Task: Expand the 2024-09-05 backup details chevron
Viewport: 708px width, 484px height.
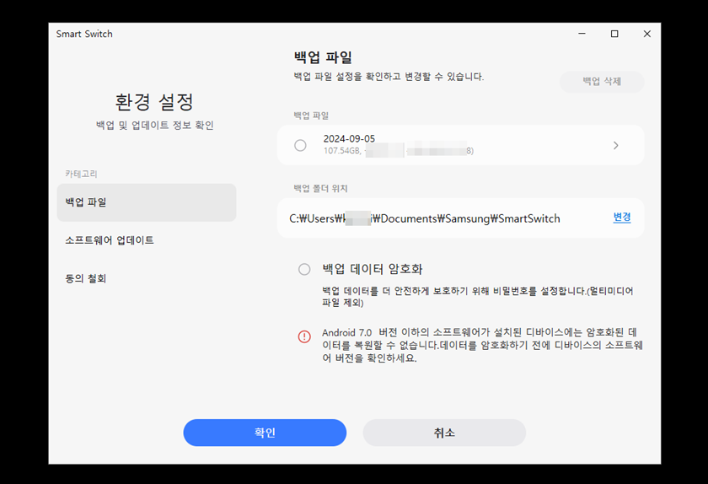Action: [616, 146]
